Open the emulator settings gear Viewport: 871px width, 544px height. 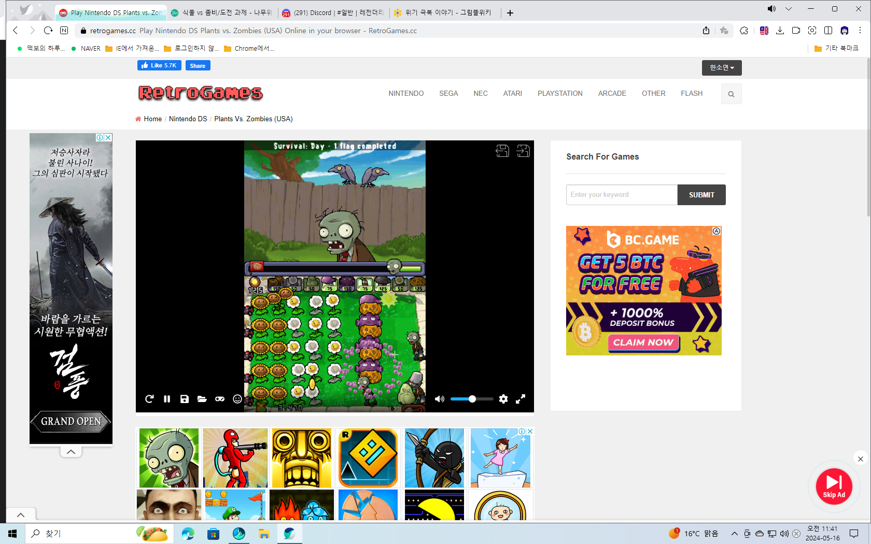tap(503, 399)
